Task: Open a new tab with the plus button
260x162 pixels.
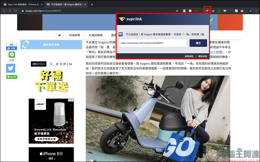Action: 92,5
